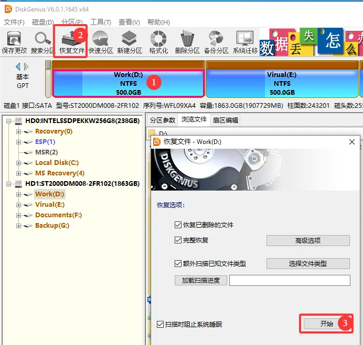Select Local Disk(C:) in the disk tree
This screenshot has width=363, height=345.
pos(57,163)
